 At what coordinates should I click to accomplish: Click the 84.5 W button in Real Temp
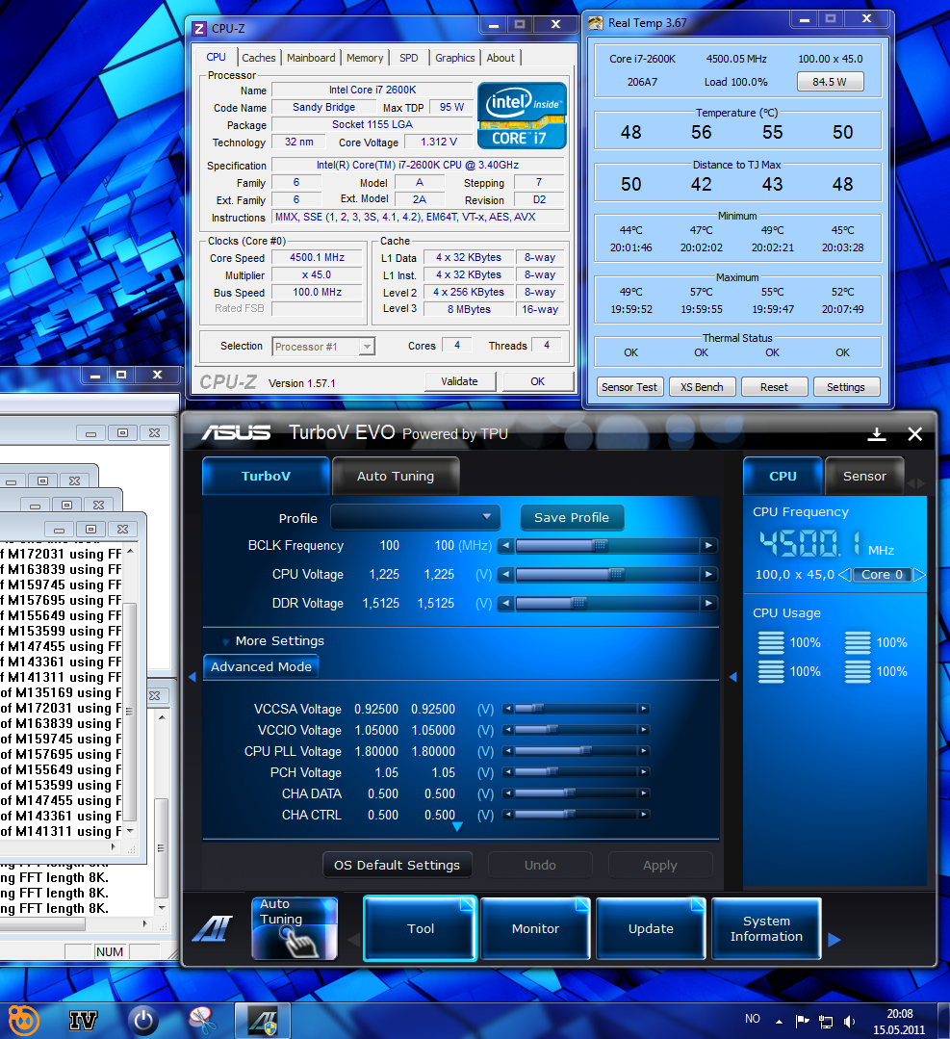click(830, 82)
